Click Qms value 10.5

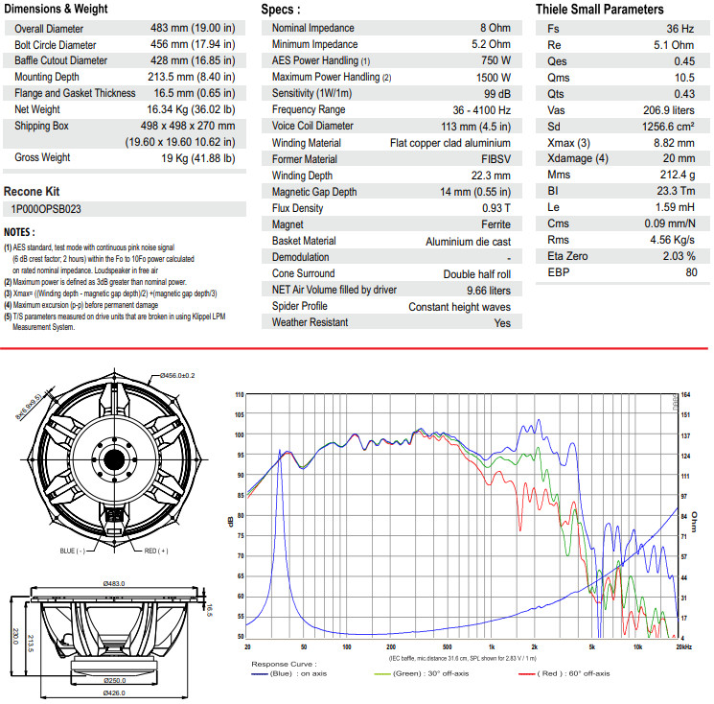pyautogui.click(x=684, y=78)
